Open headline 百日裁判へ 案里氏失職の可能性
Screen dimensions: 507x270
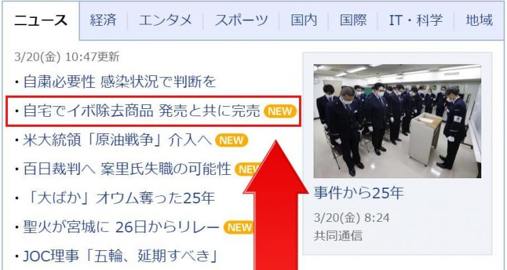coord(127,169)
